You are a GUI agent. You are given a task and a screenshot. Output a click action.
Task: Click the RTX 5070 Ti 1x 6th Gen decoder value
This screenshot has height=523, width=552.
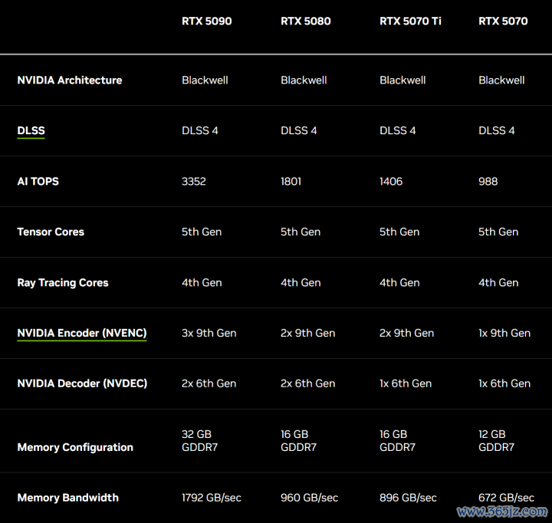pos(406,383)
